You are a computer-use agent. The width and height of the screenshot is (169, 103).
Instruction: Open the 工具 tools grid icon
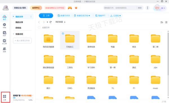(5, 98)
